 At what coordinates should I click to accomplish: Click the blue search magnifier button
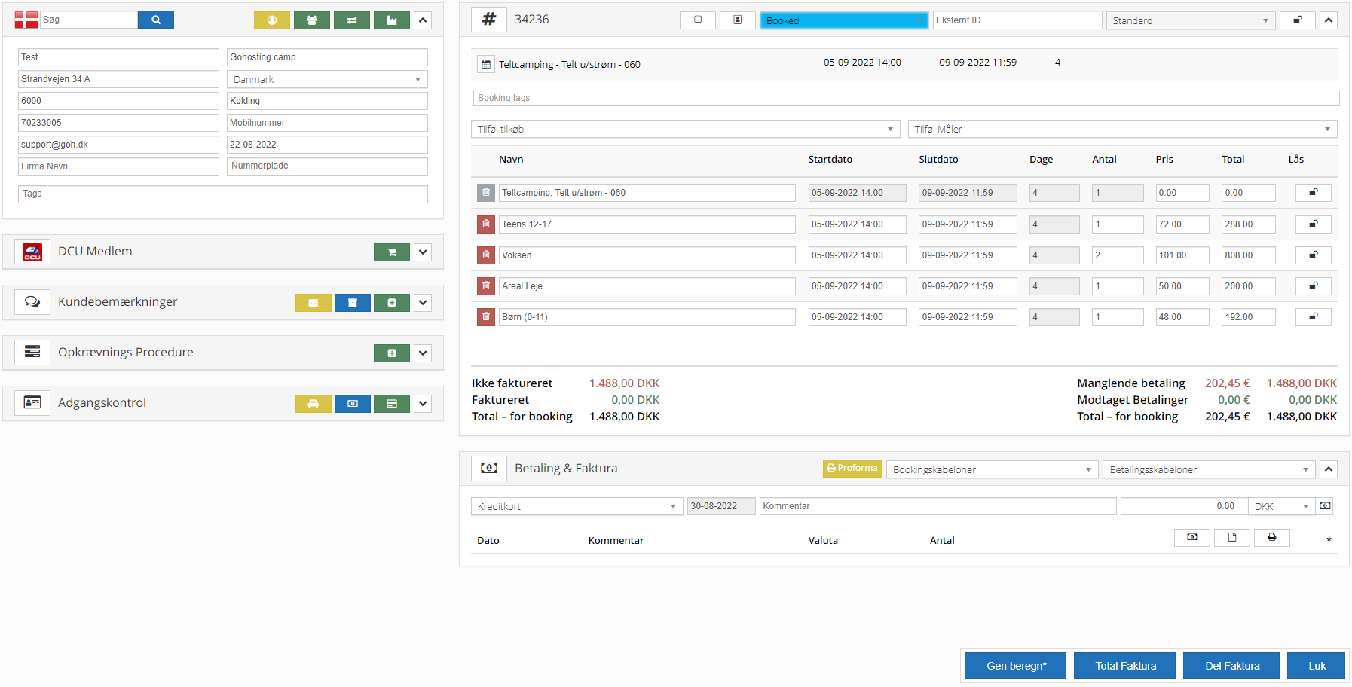click(x=155, y=20)
